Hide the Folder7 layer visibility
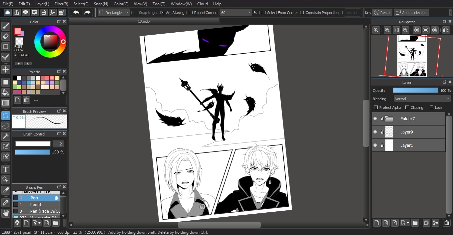This screenshot has width=453, height=235. coord(375,118)
